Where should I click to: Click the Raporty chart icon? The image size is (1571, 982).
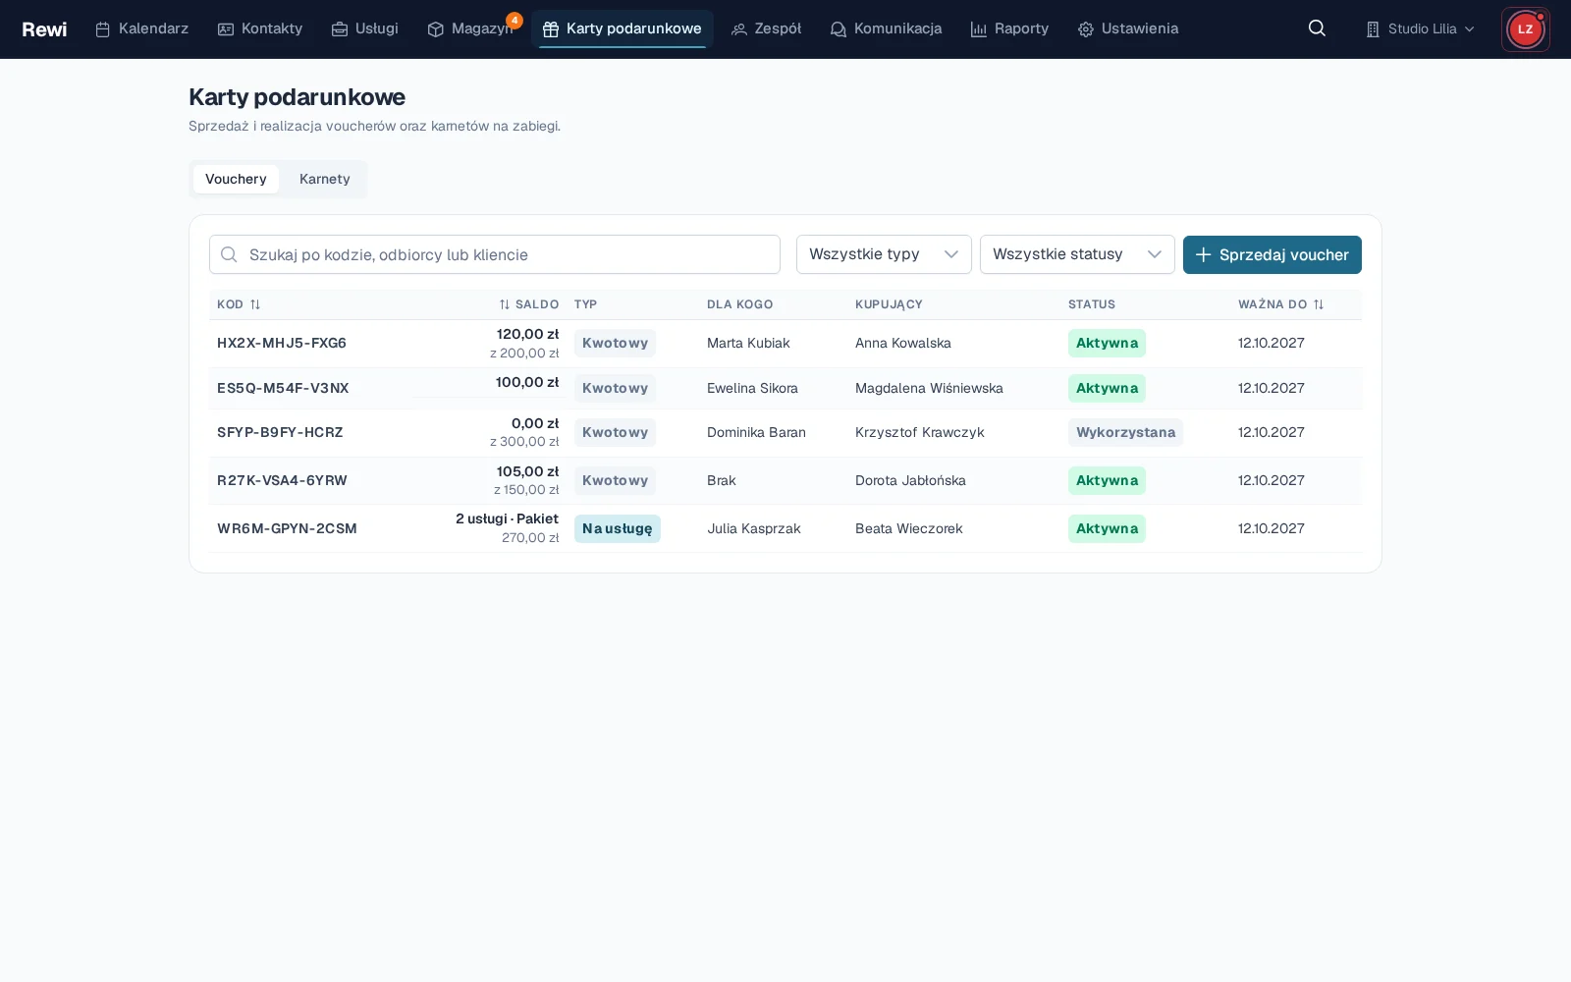tap(978, 29)
